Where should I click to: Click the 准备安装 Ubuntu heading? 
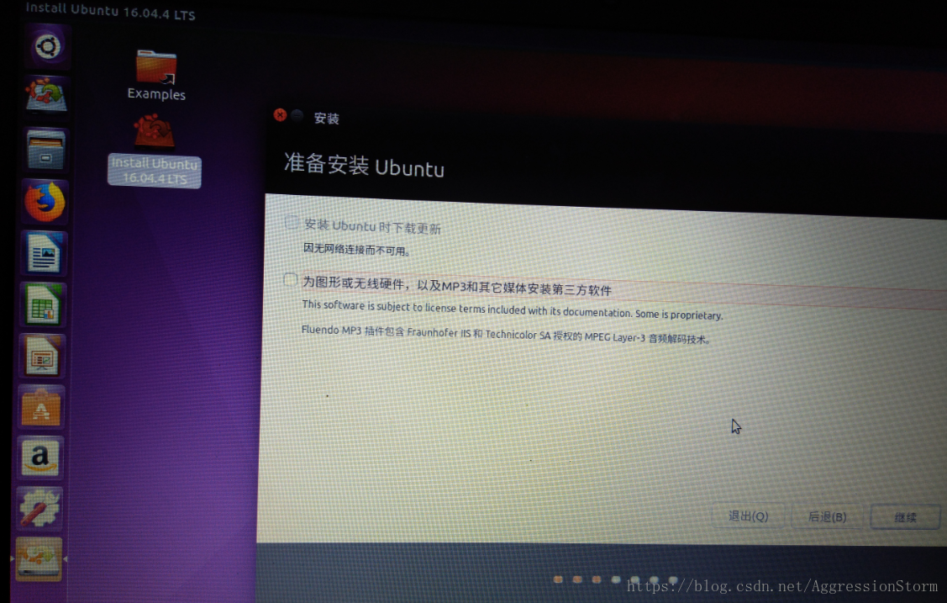pyautogui.click(x=364, y=165)
